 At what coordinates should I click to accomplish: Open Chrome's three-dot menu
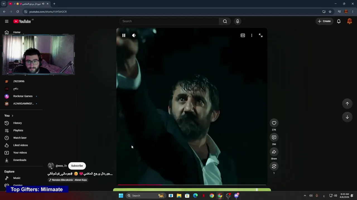[x=353, y=12]
